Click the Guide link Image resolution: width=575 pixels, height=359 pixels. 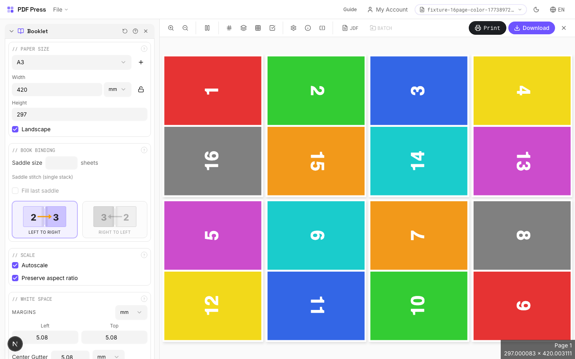[x=350, y=10]
